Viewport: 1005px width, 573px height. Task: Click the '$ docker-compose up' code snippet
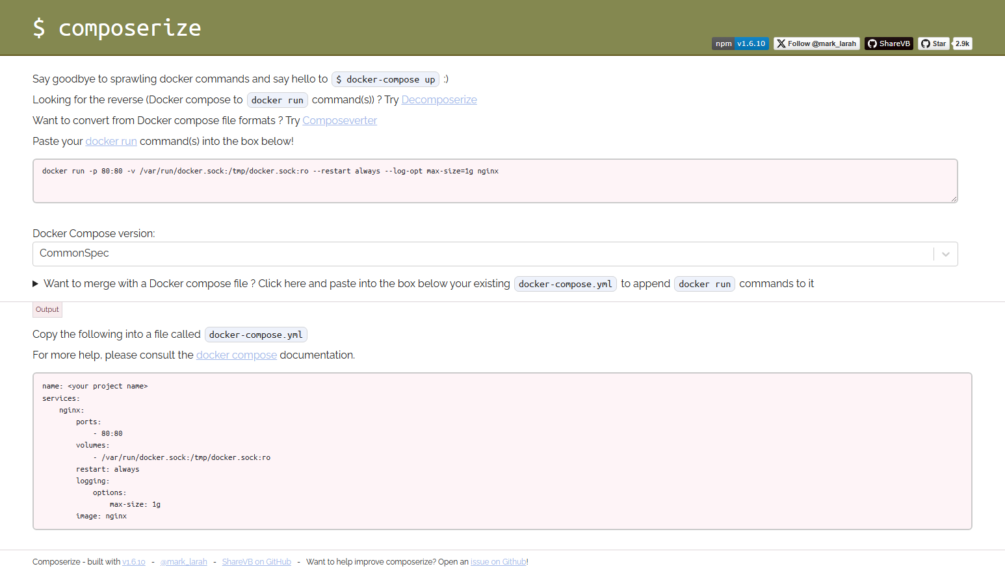(385, 79)
